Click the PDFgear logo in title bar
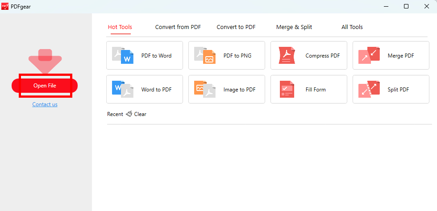This screenshot has height=211, width=437. click(x=5, y=6)
